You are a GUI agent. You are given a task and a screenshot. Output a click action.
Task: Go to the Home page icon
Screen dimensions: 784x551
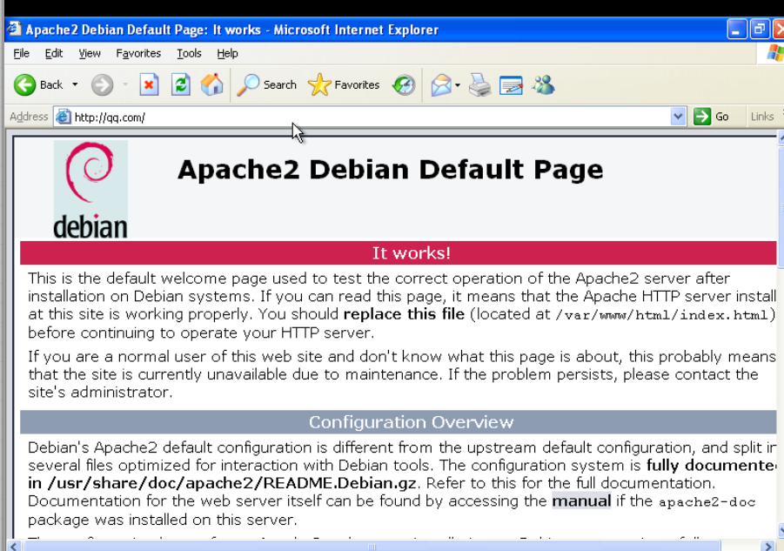coord(212,85)
